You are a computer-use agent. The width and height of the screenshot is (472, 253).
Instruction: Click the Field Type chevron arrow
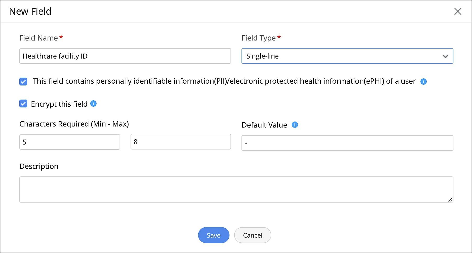pos(445,56)
